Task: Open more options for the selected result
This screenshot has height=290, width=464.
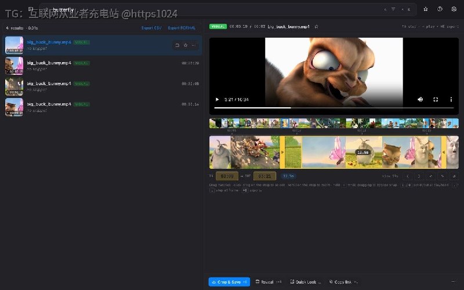Action: 194,45
